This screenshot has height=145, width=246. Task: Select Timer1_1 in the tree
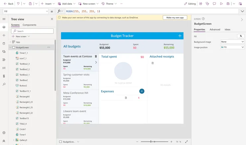(24, 53)
